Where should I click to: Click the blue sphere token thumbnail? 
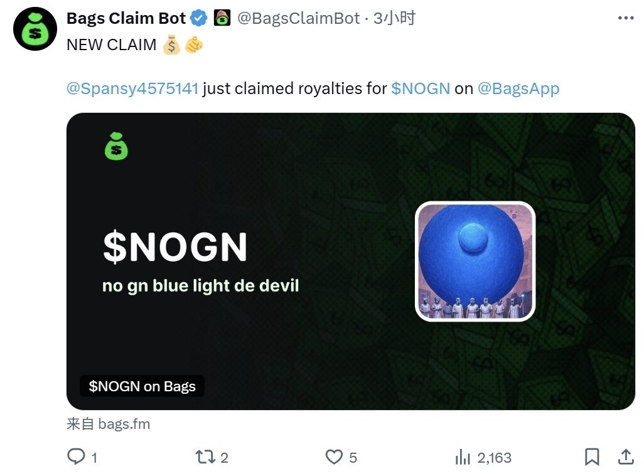tap(475, 261)
